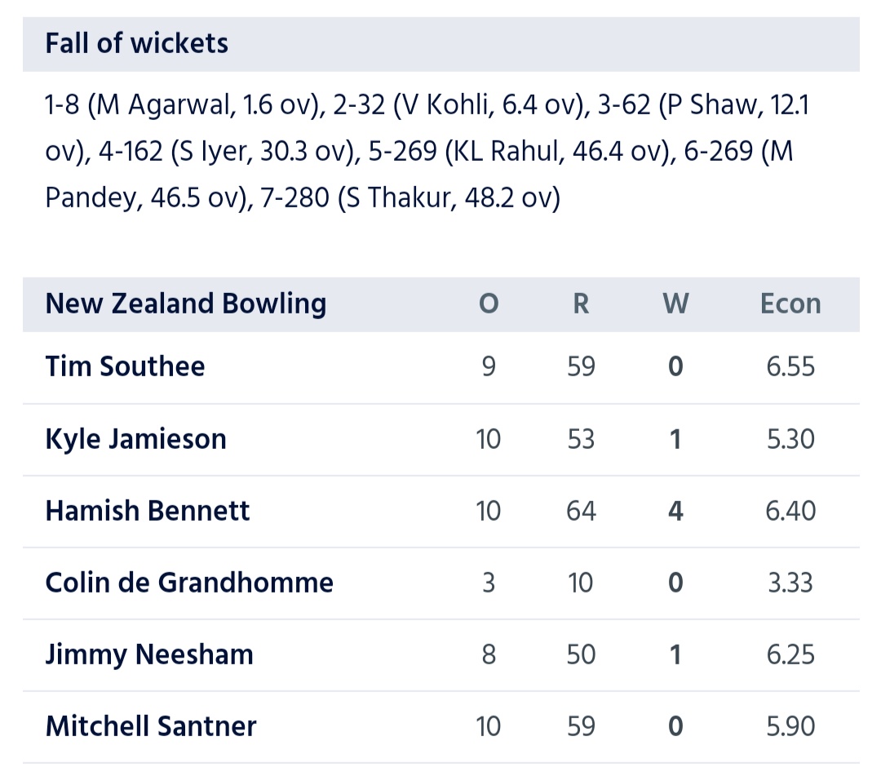Click the fall of wickets text paragraph
The height and width of the screenshot is (772, 881).
click(427, 151)
